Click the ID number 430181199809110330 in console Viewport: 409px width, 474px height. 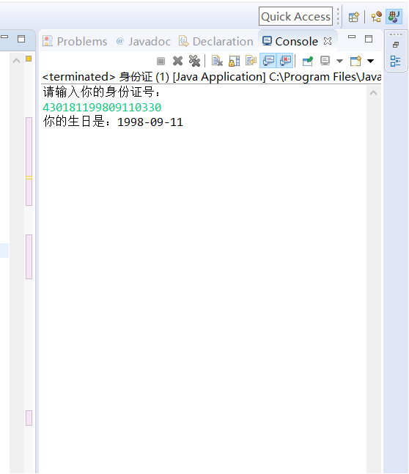pyautogui.click(x=102, y=107)
